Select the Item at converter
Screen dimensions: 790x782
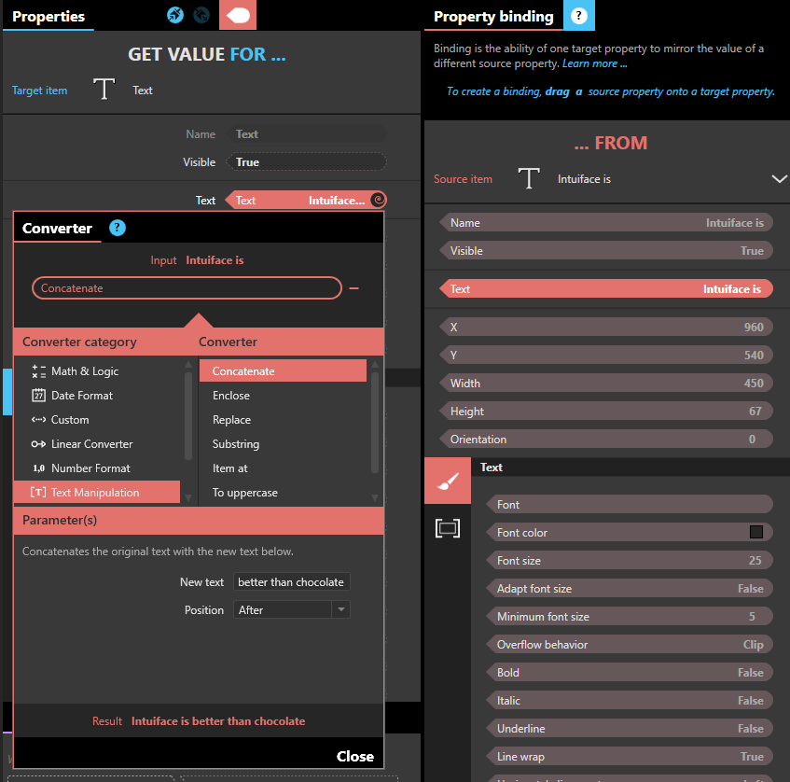coord(284,468)
